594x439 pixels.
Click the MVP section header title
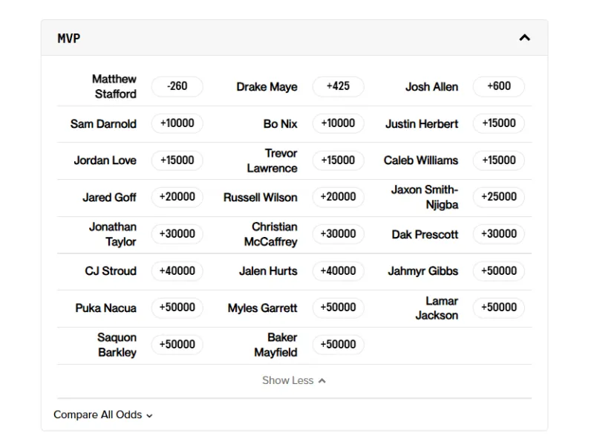(69, 38)
